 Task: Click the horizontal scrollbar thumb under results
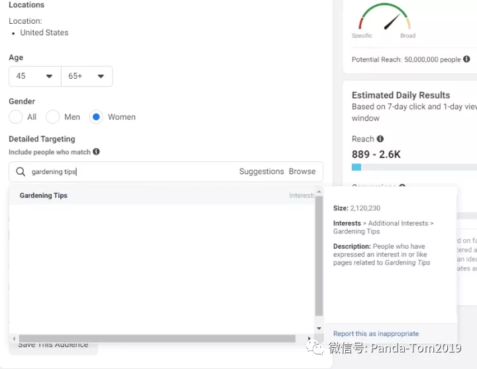point(157,339)
